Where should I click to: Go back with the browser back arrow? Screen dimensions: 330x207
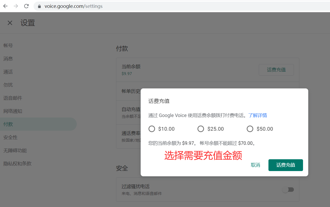(x=5, y=6)
